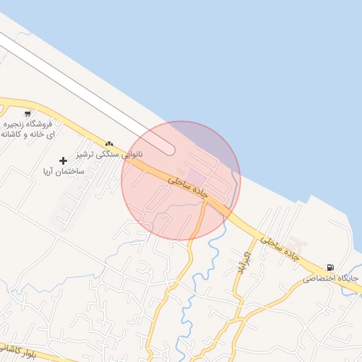Select the fuel pump icon above جایگاه اختصاصی
The image size is (362, 362).
point(330,267)
